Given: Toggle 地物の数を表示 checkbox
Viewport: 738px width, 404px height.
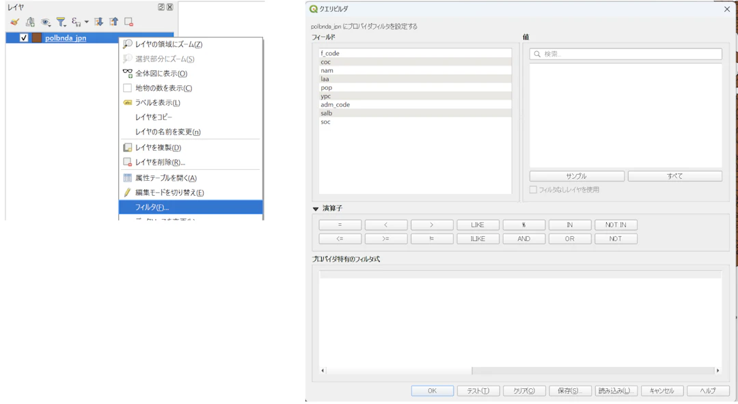Looking at the screenshot, I should [x=127, y=88].
